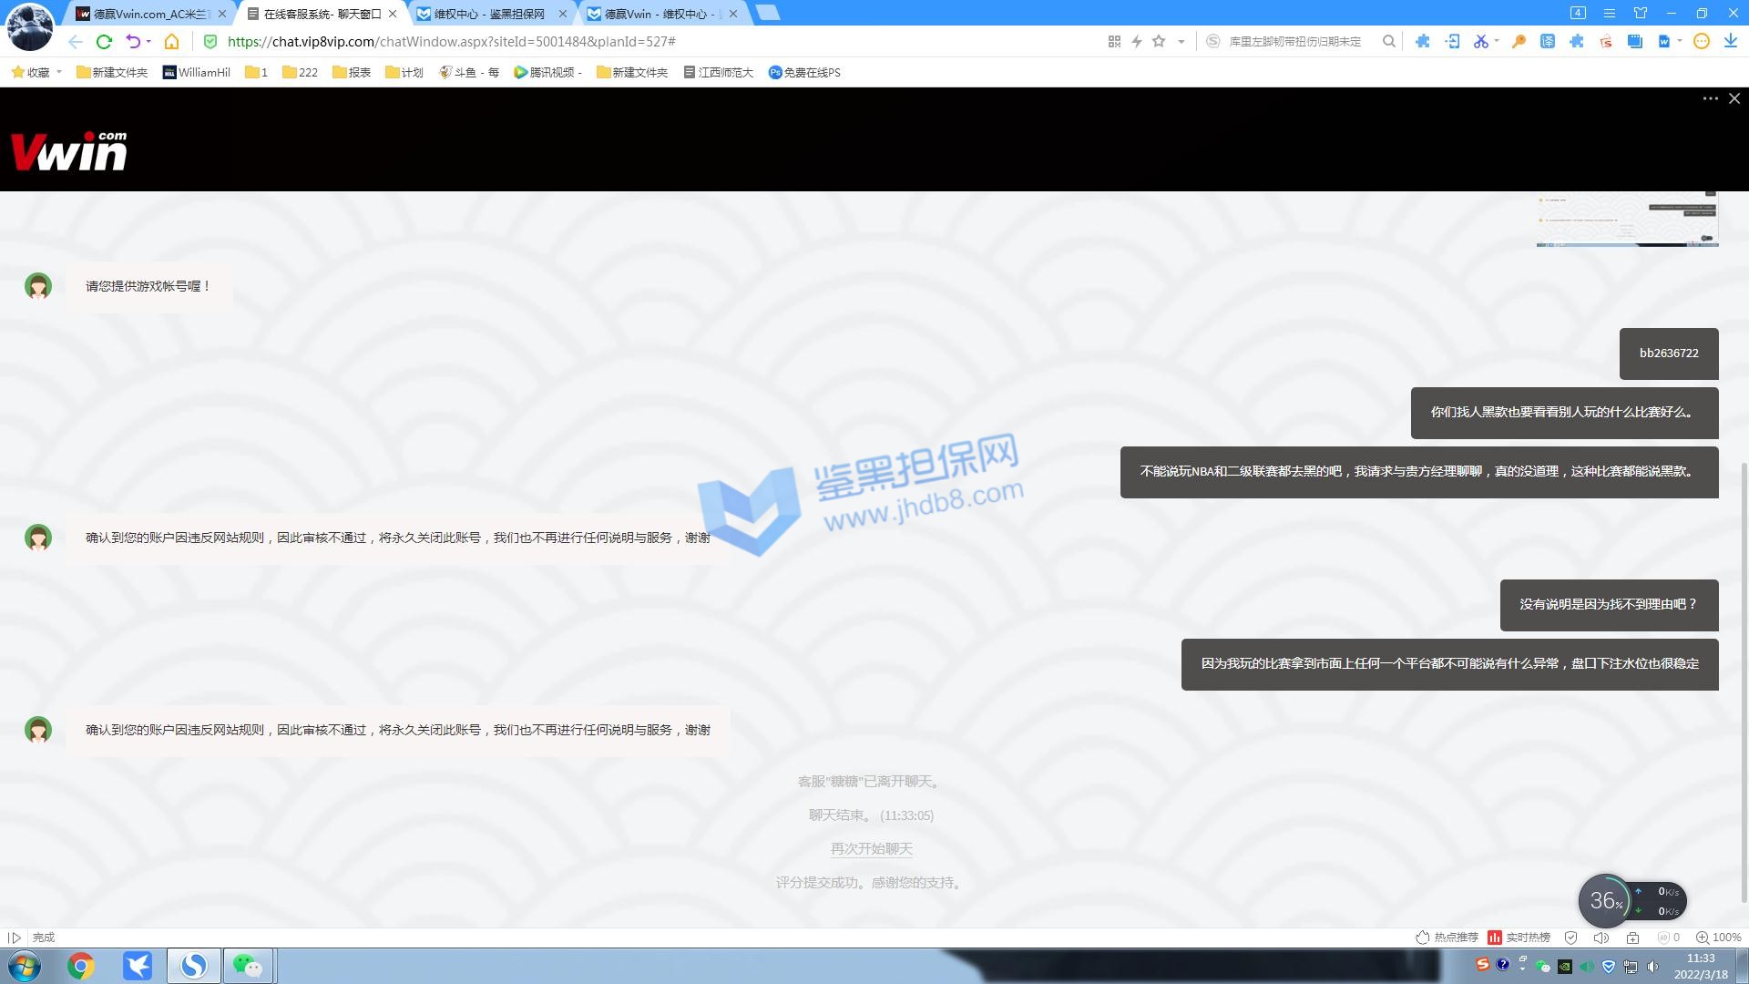Expand dropdown next to bookmark star
This screenshot has width=1749, height=984.
(x=1181, y=42)
